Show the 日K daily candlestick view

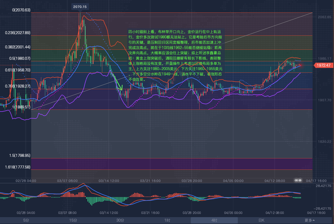(x=261, y=220)
